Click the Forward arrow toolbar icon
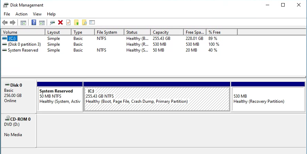This screenshot has height=154, width=307. pos(13,23)
